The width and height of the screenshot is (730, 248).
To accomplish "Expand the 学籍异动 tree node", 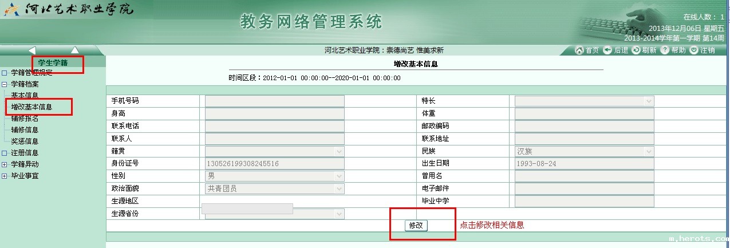I will click(5, 164).
